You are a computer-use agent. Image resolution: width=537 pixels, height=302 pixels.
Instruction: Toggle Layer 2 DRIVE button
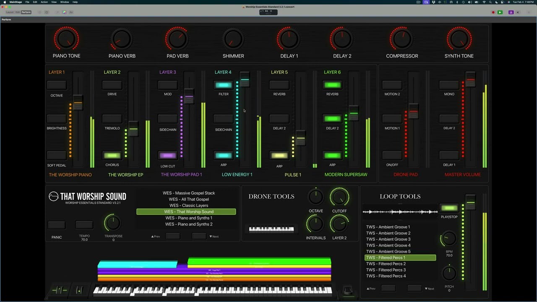coord(112,85)
